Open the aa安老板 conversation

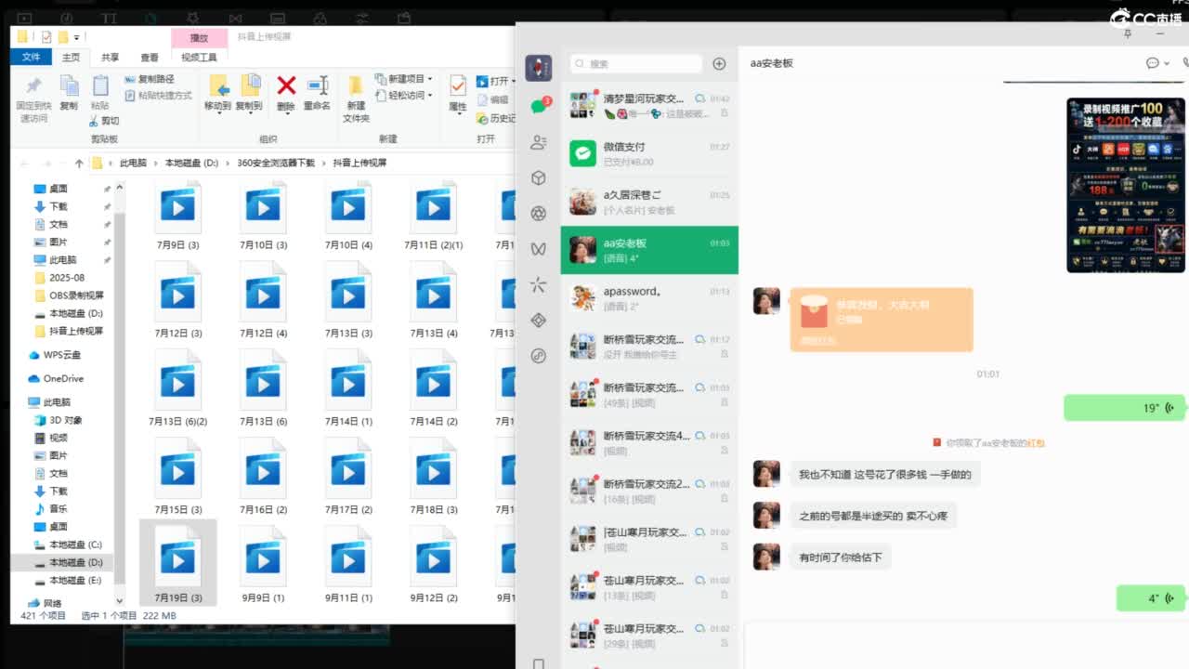pyautogui.click(x=649, y=250)
